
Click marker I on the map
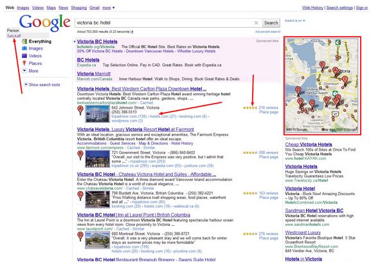(345, 80)
